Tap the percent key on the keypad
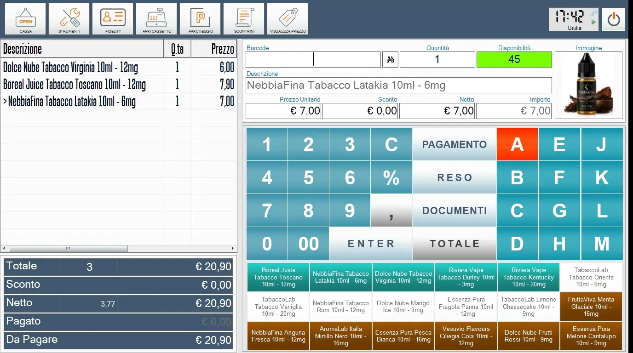The image size is (633, 353). click(391, 177)
